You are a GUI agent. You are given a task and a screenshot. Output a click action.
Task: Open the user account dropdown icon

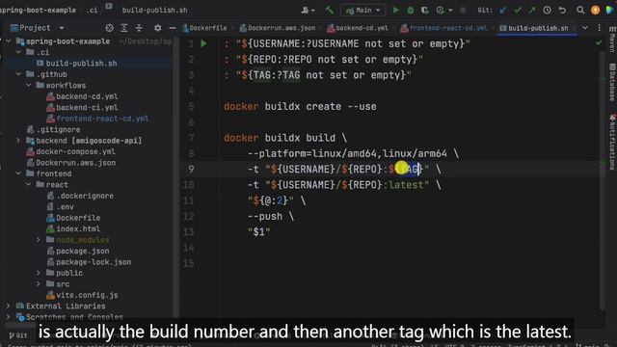(308, 11)
